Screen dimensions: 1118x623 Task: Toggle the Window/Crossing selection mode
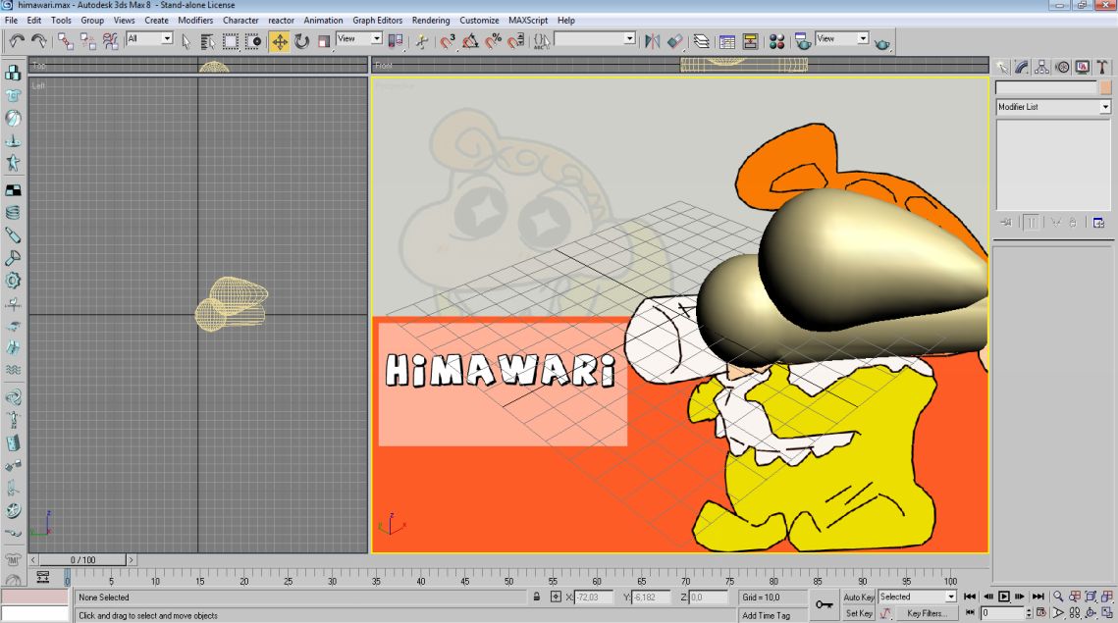click(x=253, y=41)
